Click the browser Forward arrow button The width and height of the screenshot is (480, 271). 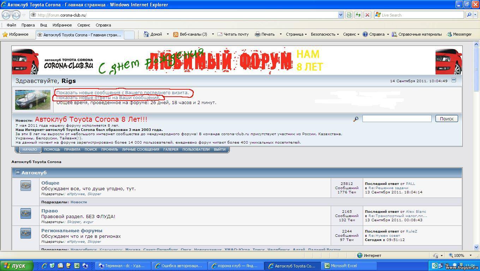tap(16, 15)
